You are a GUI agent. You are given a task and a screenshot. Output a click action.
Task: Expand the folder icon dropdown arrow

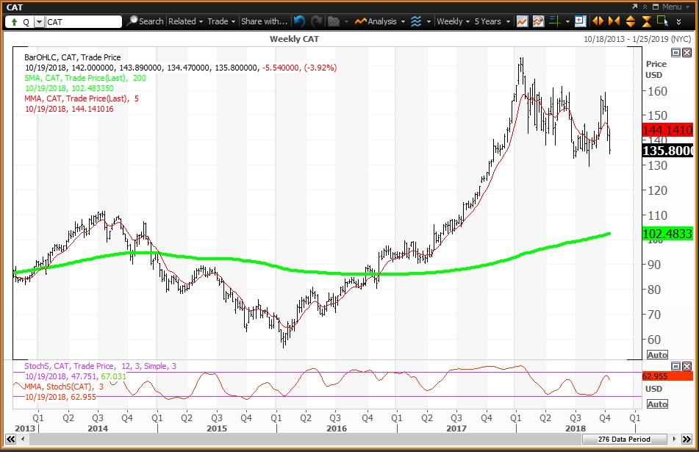pos(346,21)
